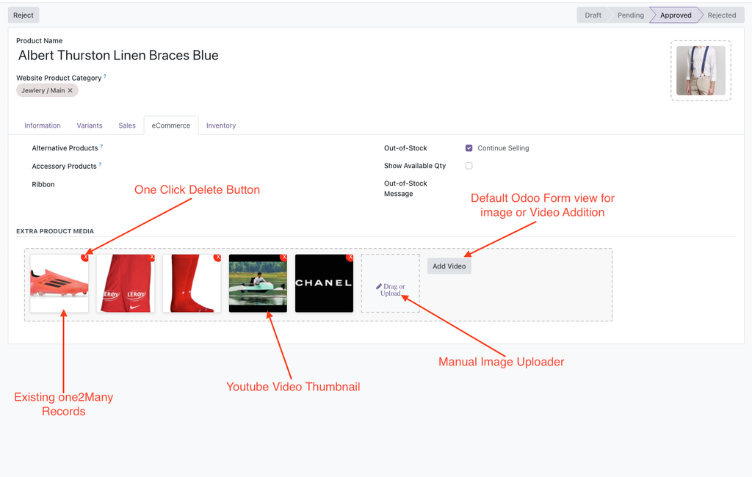Switch to the Variants tab
The height and width of the screenshot is (477, 752).
coord(89,125)
